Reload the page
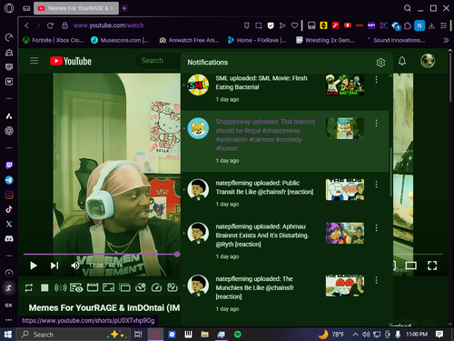The width and height of the screenshot is (454, 341). coord(50,25)
